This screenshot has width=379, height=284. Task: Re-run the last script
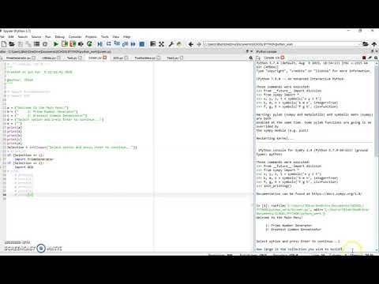click(x=89, y=44)
